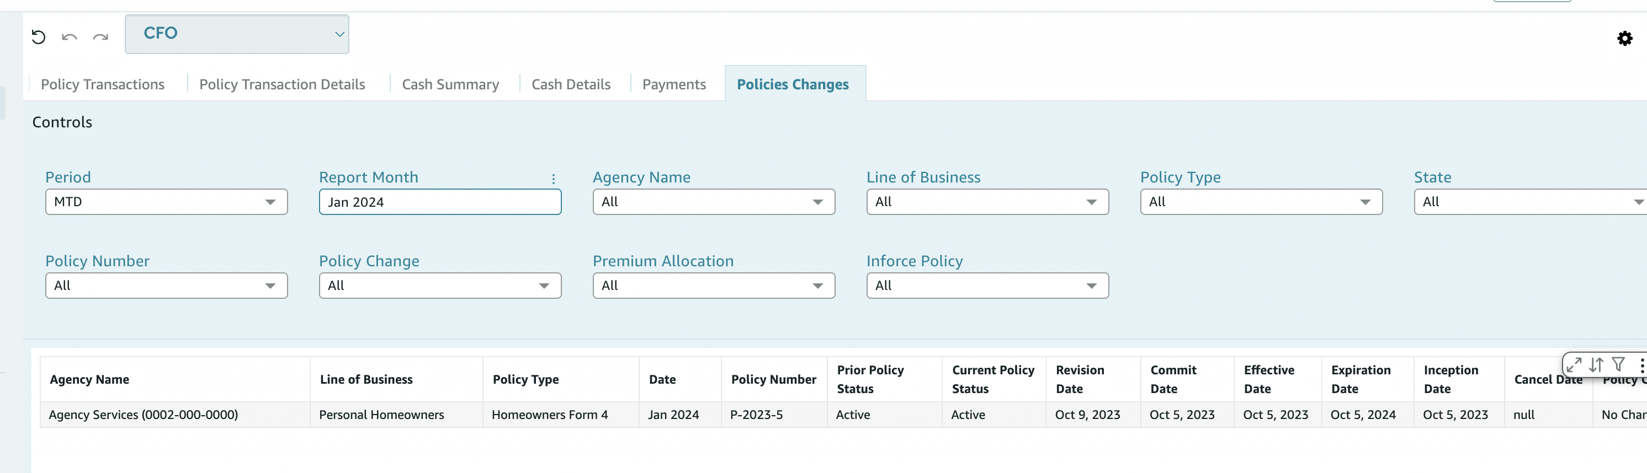Image resolution: width=1647 pixels, height=473 pixels.
Task: Open the Agency Name filter dropdown
Action: (x=713, y=202)
